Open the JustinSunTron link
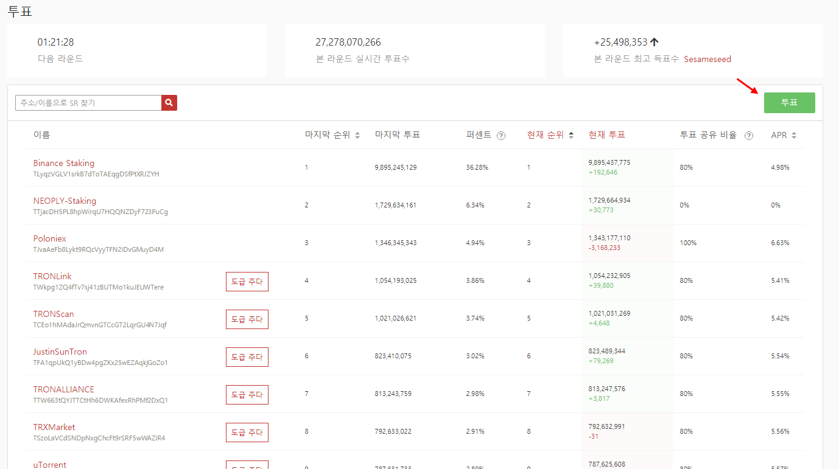 (x=60, y=352)
